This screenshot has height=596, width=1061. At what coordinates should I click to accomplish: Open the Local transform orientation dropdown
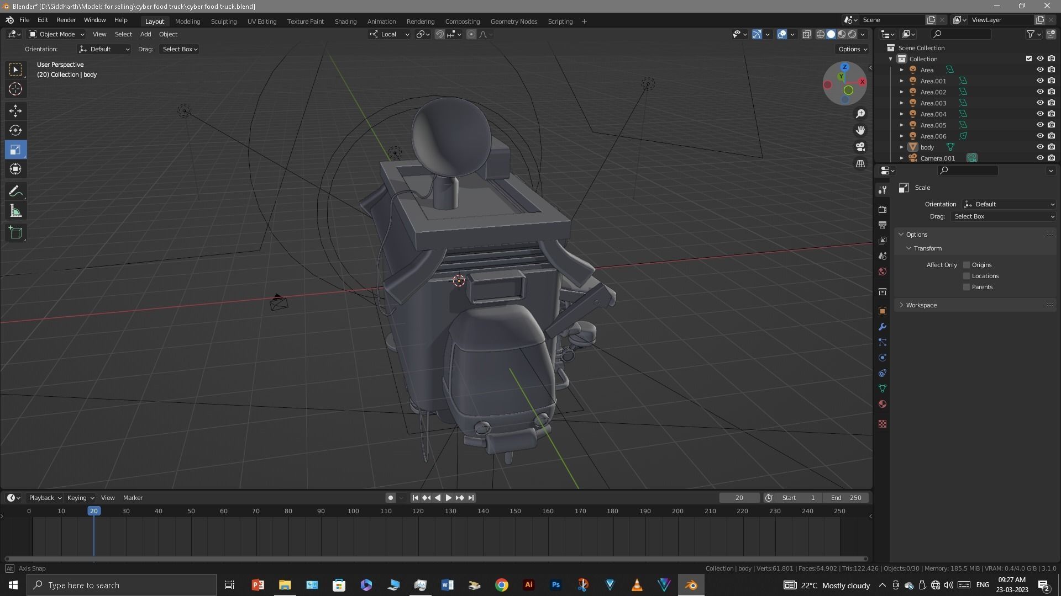pyautogui.click(x=389, y=34)
